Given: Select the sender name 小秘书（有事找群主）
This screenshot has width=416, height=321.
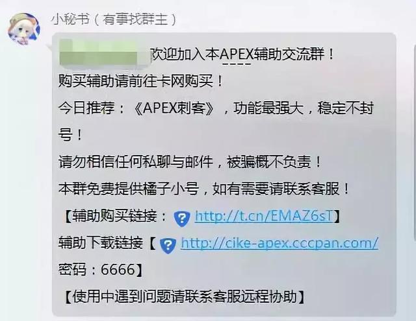Looking at the screenshot, I should click(x=114, y=19).
